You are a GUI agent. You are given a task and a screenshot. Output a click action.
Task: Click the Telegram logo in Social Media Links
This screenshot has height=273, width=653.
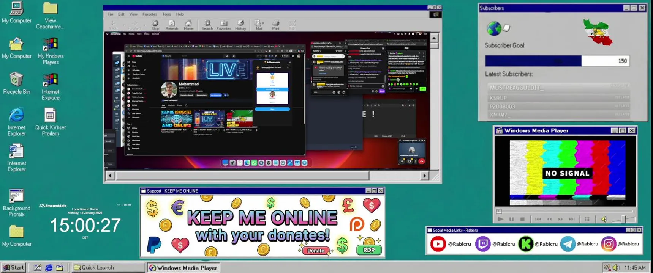(568, 244)
